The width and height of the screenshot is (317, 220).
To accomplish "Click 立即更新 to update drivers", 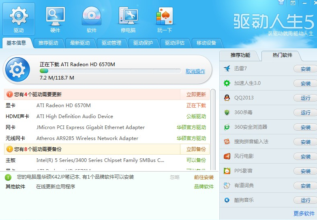I will pos(196,95).
